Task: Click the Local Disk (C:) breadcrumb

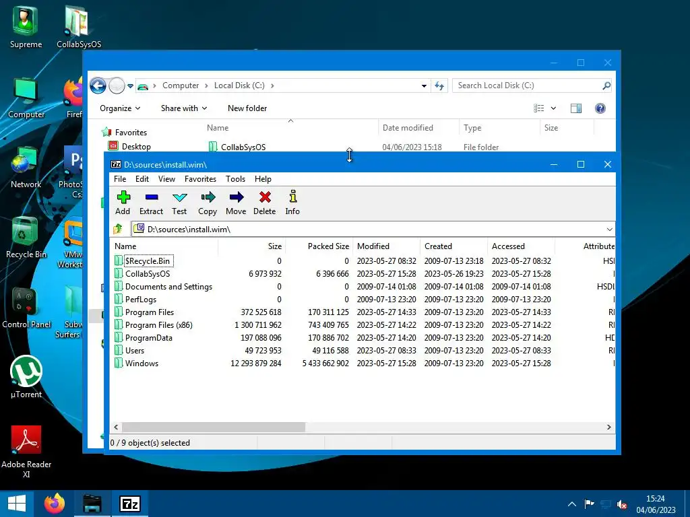Action: [x=239, y=85]
